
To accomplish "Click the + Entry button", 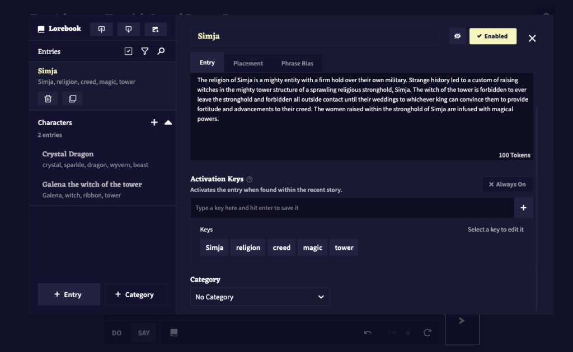I will (x=68, y=294).
